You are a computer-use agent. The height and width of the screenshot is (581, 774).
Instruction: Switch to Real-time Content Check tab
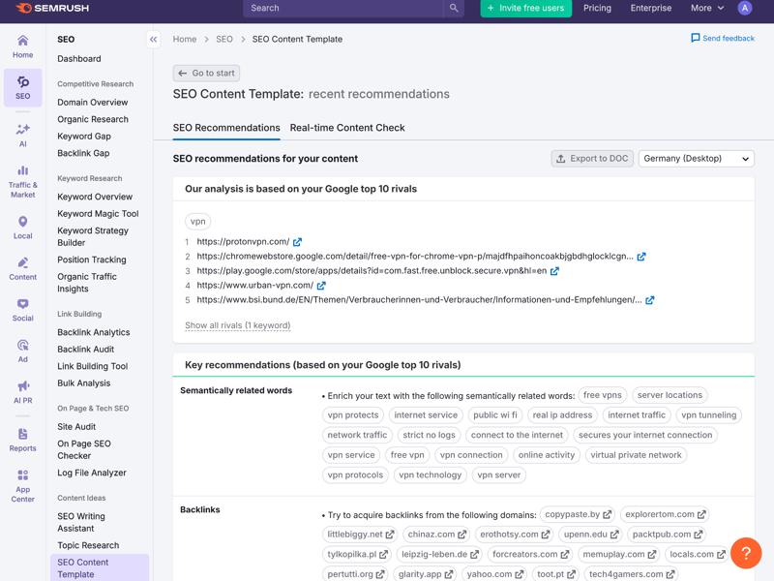pos(347,128)
